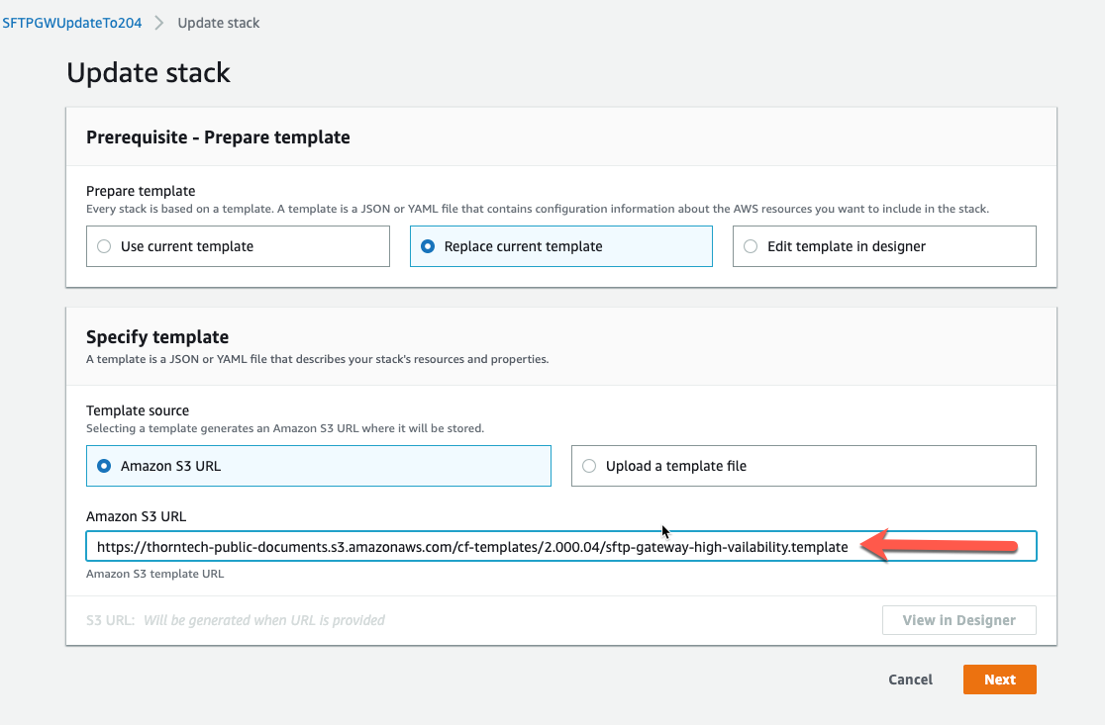
Task: Click the Amazon S3 template URL hint
Action: tap(154, 574)
